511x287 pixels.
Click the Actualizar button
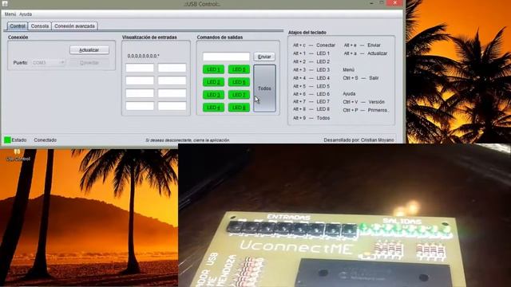pos(89,49)
